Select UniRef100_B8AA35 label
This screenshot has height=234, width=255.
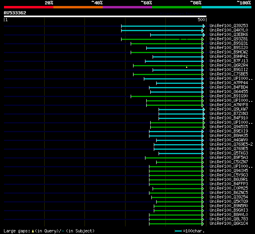pos(229,136)
